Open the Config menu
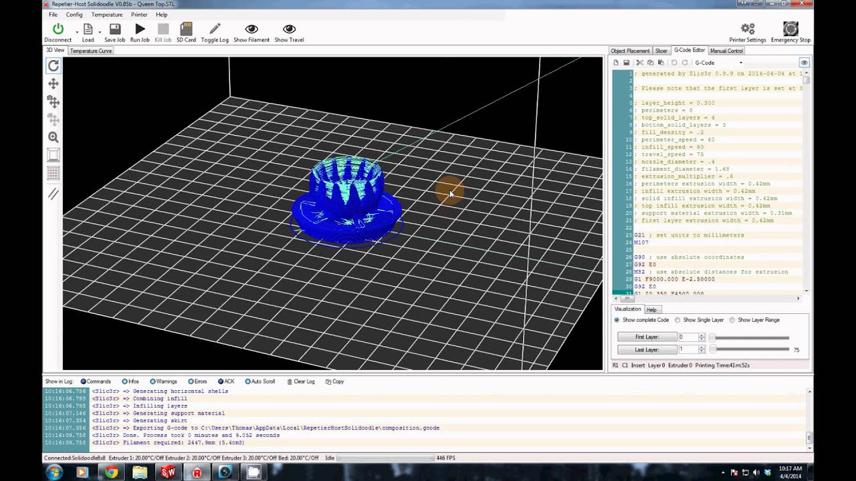856x481 pixels. (74, 15)
